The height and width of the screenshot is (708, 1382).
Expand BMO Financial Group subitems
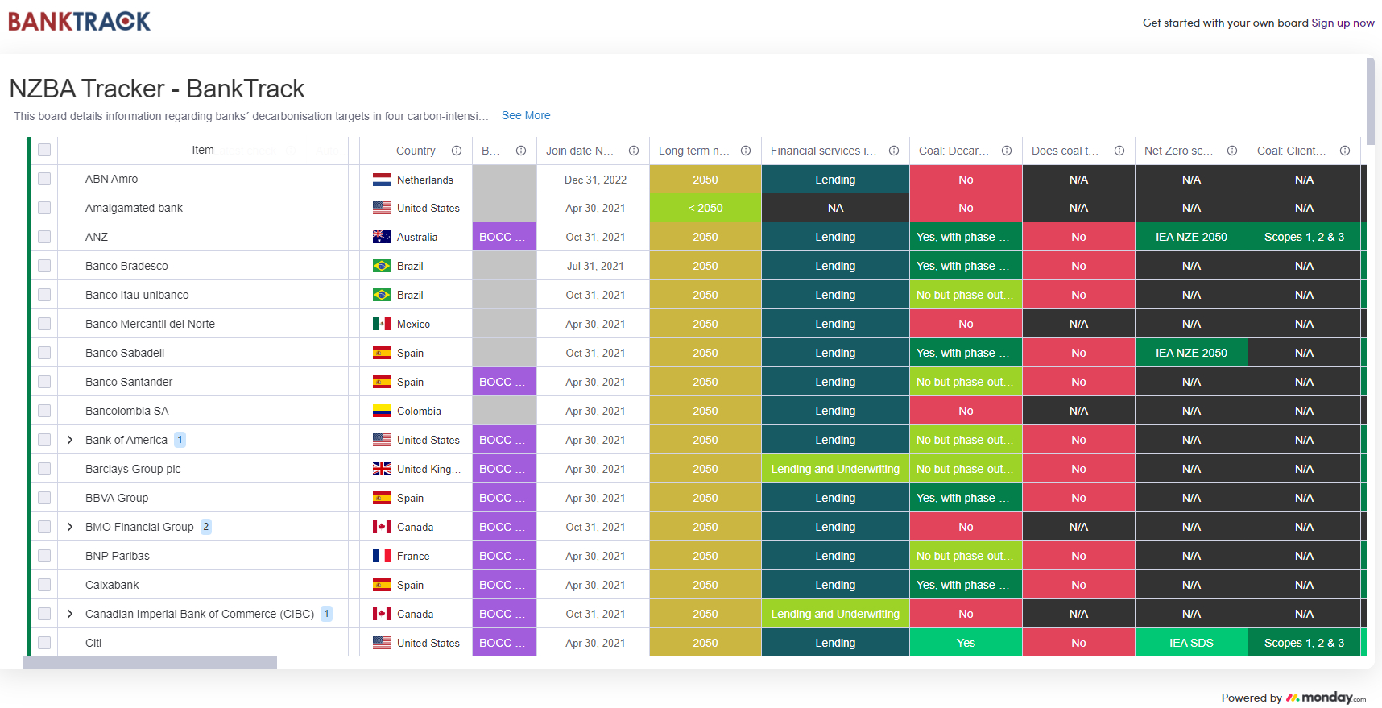[70, 527]
